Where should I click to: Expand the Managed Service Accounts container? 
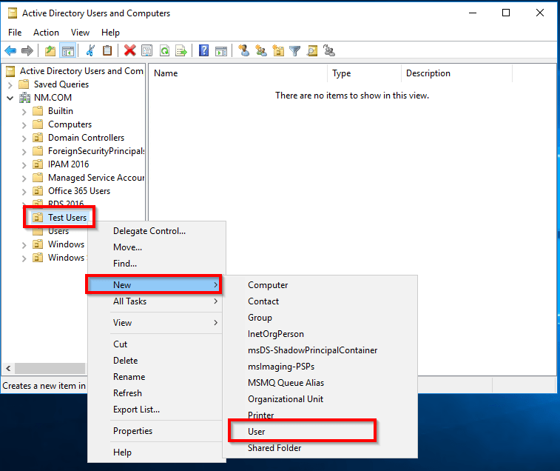(x=24, y=178)
